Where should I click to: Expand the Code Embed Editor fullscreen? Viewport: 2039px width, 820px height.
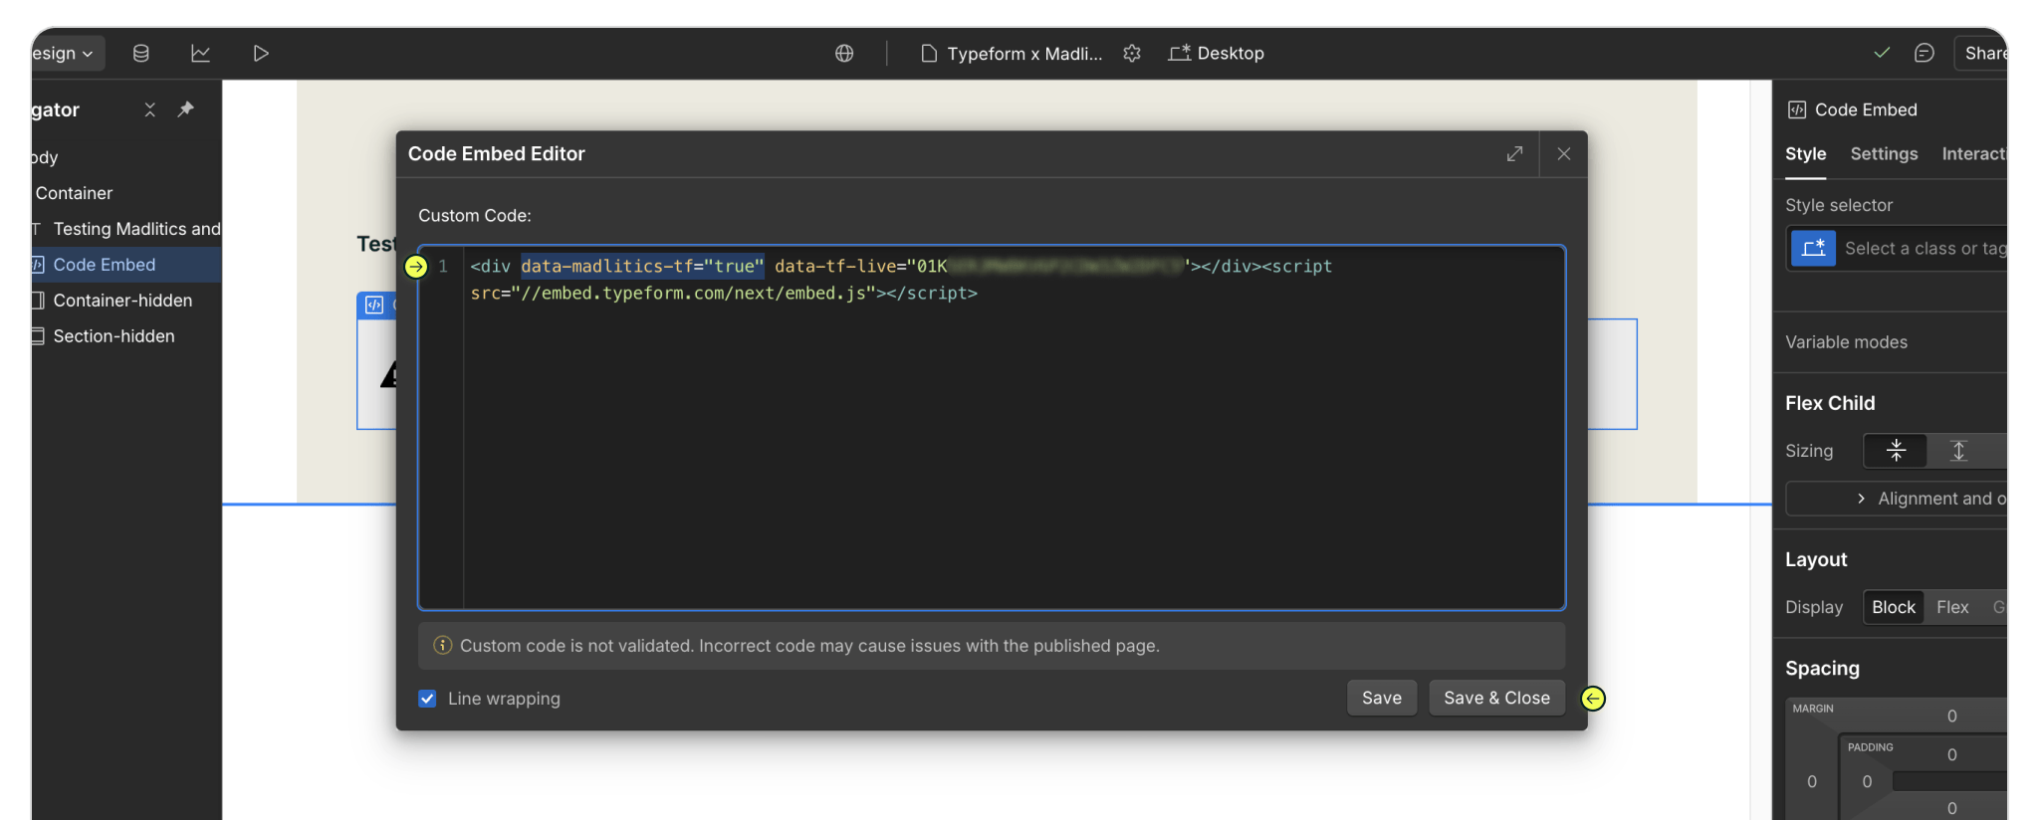point(1514,154)
